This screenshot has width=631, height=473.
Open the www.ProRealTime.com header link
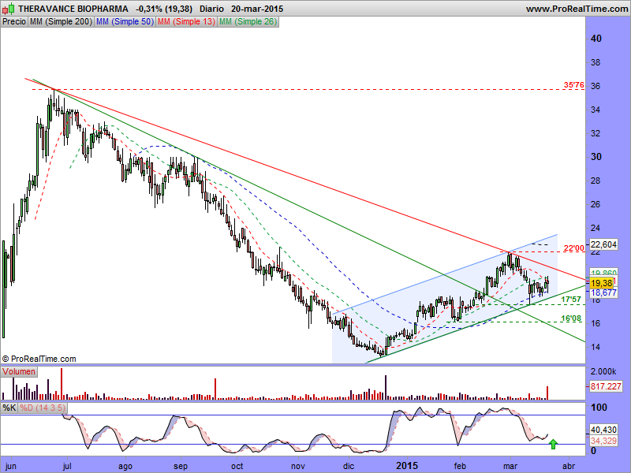click(x=577, y=9)
